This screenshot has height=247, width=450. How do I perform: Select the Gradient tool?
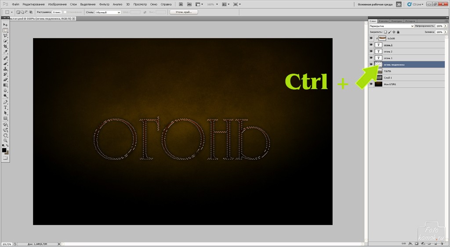[x=5, y=85]
